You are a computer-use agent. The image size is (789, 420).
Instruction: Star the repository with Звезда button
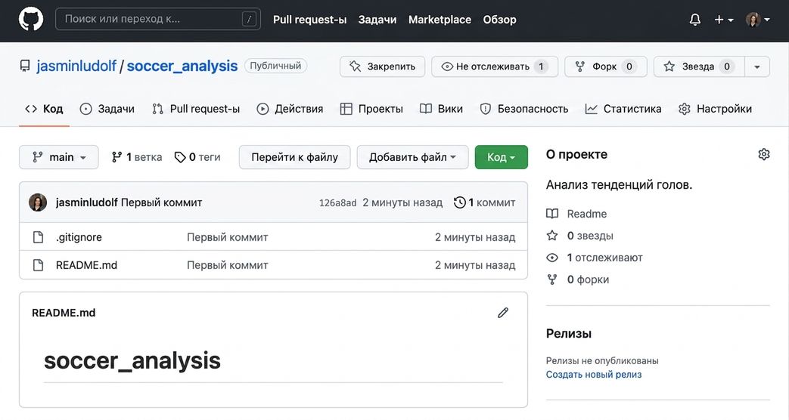pos(698,66)
